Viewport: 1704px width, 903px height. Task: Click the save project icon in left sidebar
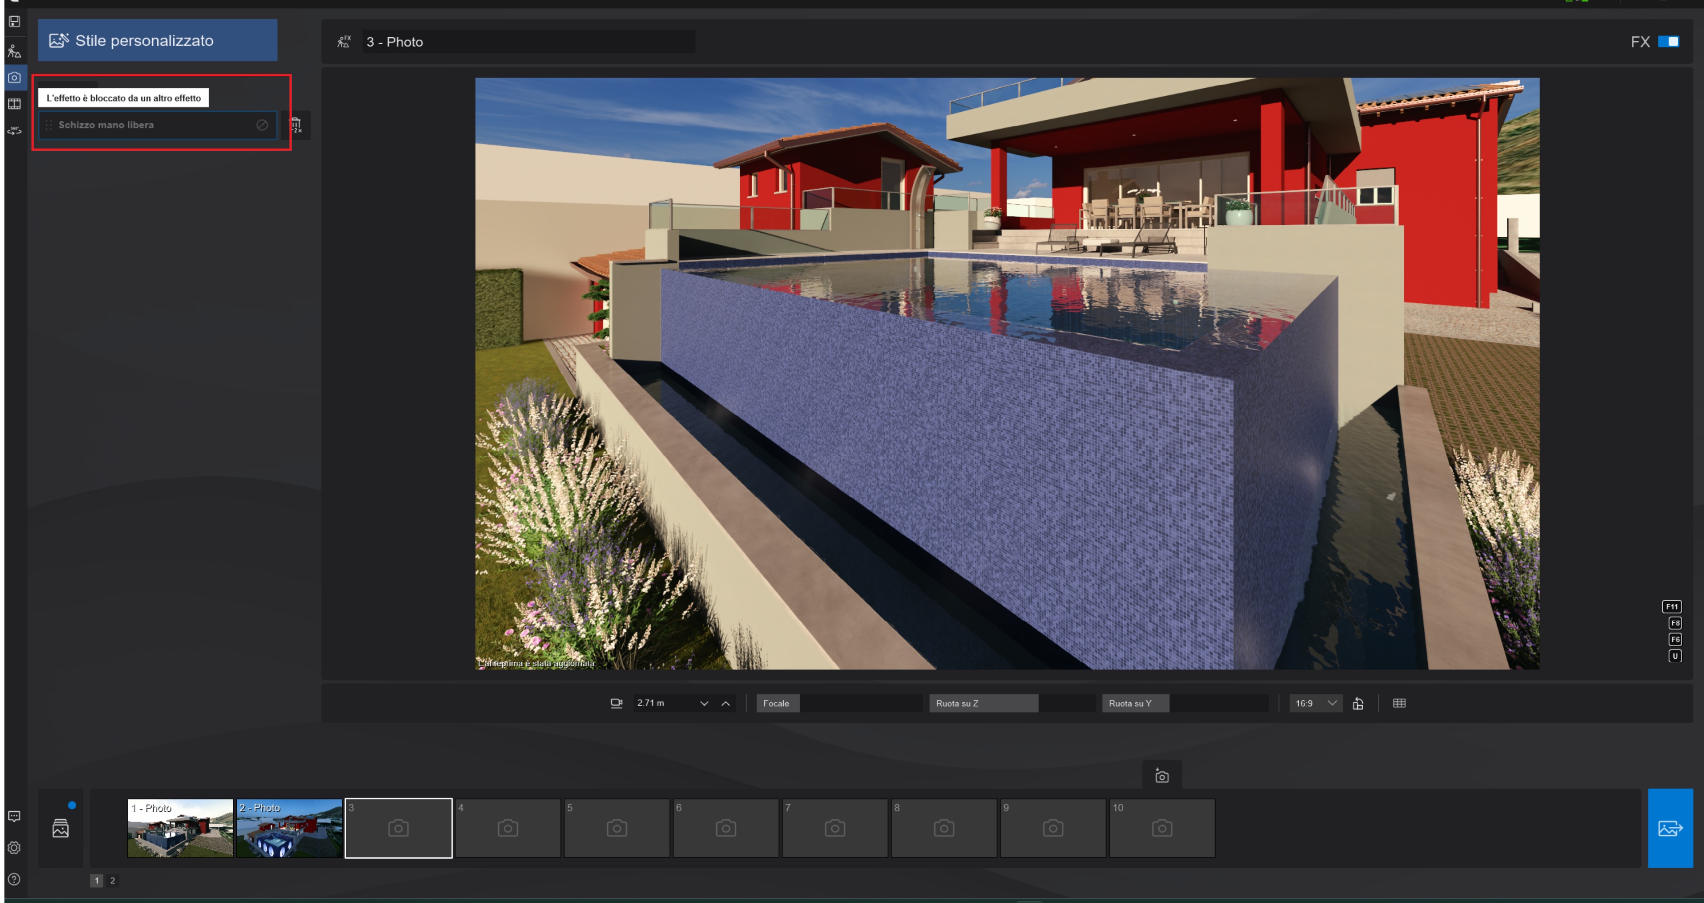[x=14, y=21]
